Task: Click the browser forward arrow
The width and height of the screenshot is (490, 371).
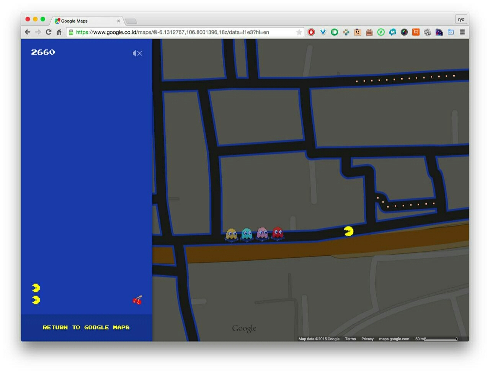Action: (38, 32)
